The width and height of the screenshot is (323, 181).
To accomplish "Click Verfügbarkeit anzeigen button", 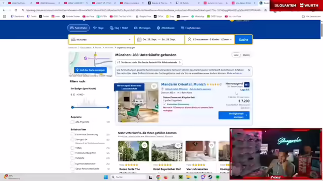I will [x=234, y=115].
